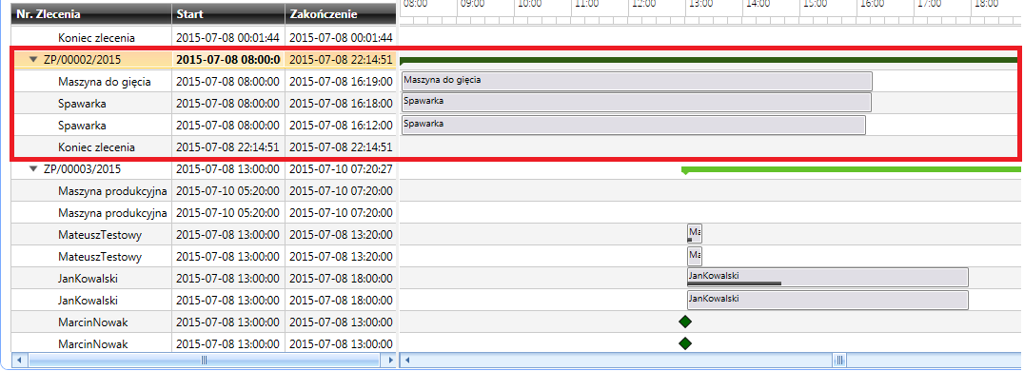Image resolution: width=1024 pixels, height=371 pixels.
Task: Click the shorter Spawarka Gantt bar ending 16:12
Action: (x=634, y=125)
